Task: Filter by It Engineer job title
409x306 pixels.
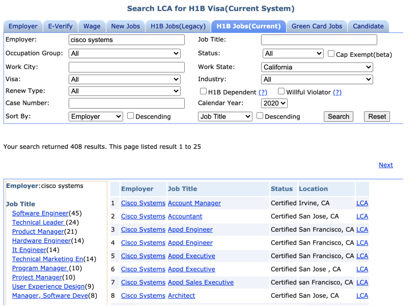Action: (x=29, y=250)
